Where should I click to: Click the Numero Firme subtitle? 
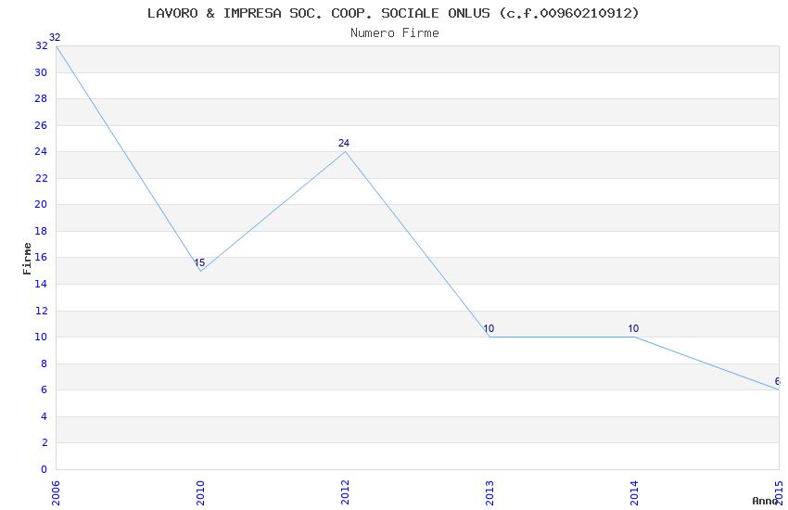394,32
